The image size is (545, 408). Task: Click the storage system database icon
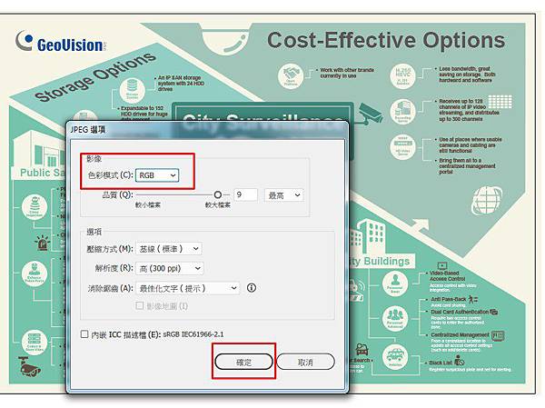click(132, 89)
